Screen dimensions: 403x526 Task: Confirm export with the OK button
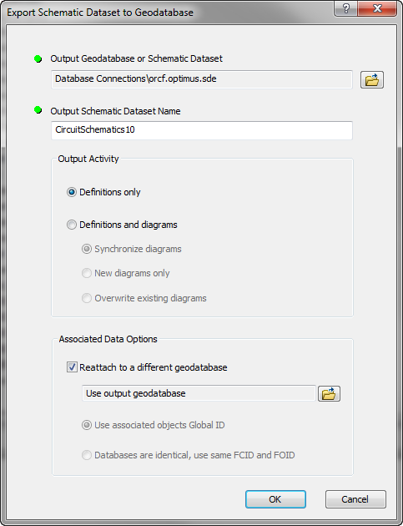(x=275, y=499)
